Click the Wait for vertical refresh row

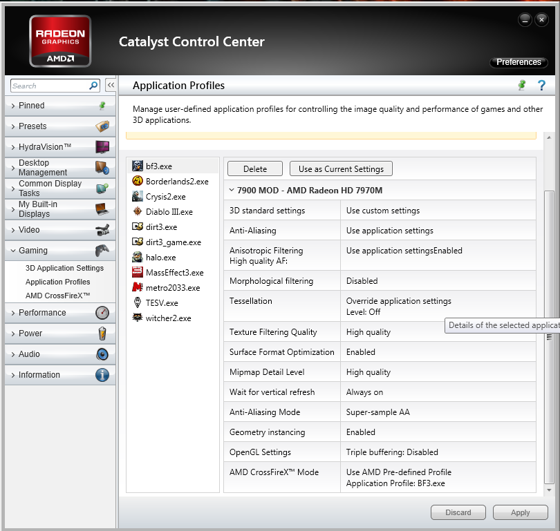pyautogui.click(x=380, y=392)
